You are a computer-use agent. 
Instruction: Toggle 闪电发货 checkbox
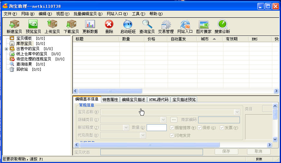[x=172, y=135]
